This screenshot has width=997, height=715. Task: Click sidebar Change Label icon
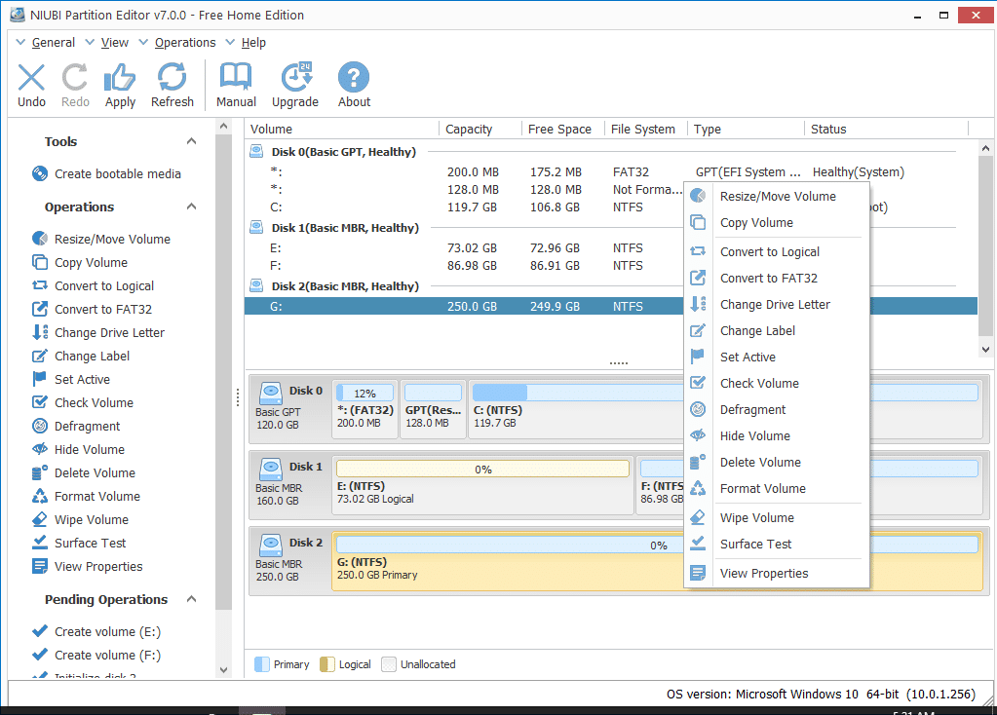39,356
